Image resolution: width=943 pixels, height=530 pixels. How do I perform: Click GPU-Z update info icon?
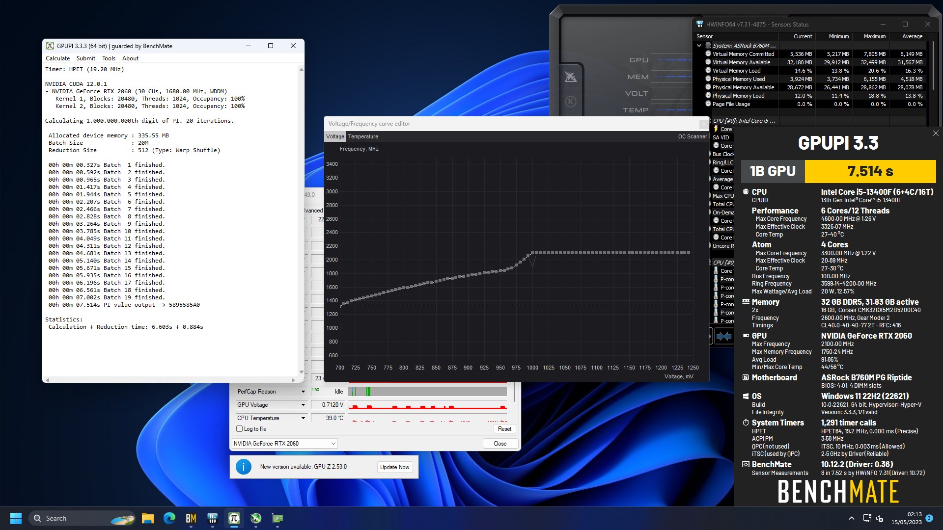(x=244, y=467)
